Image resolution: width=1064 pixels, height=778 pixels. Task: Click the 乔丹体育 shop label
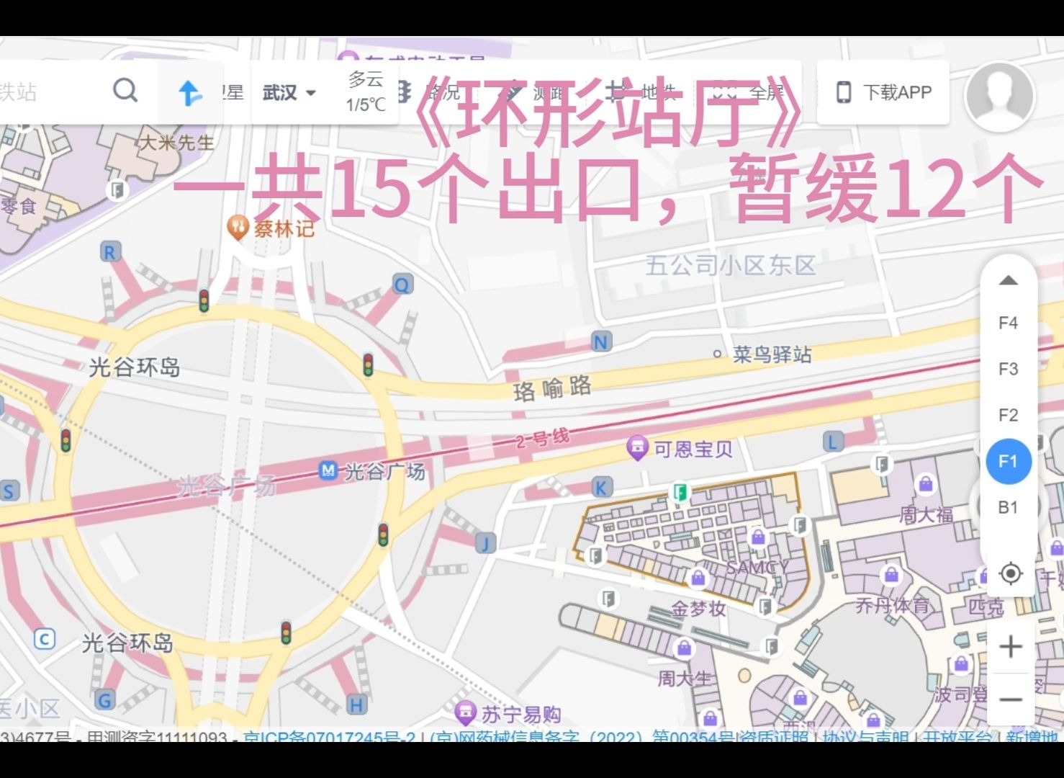892,605
